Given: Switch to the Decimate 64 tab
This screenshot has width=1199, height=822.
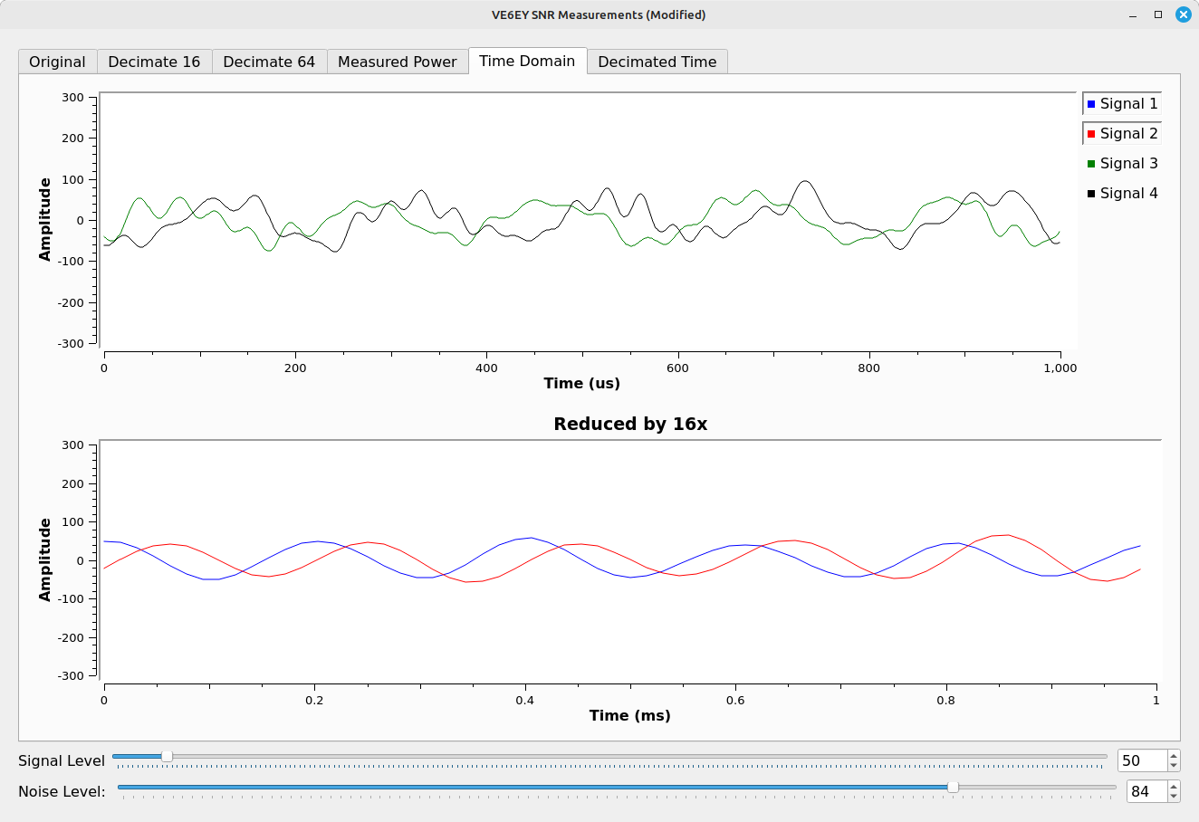Looking at the screenshot, I should pos(269,62).
